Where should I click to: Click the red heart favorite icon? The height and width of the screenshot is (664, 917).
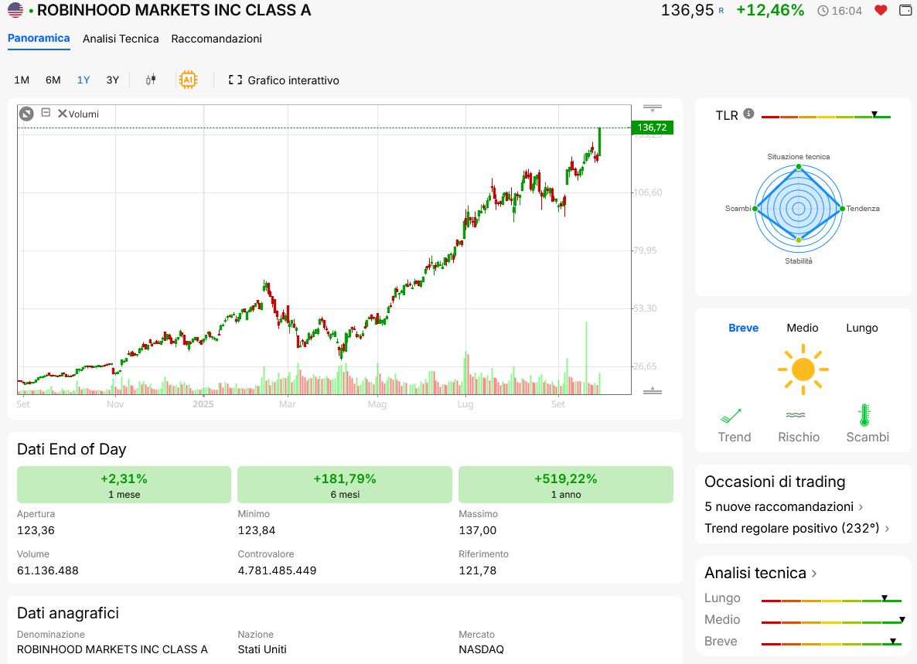881,11
